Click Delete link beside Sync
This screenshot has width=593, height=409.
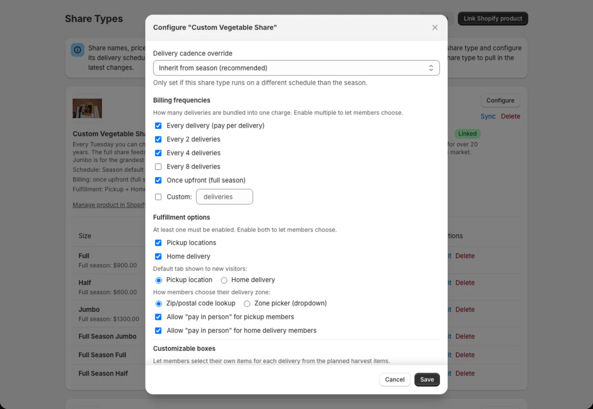coord(510,116)
